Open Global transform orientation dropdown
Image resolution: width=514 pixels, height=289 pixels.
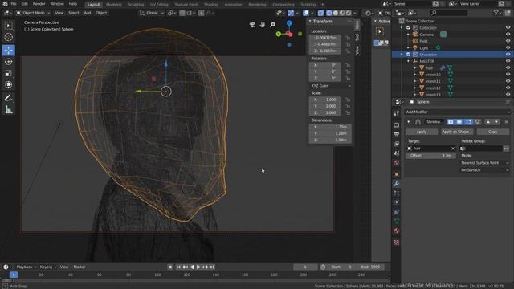click(x=152, y=13)
